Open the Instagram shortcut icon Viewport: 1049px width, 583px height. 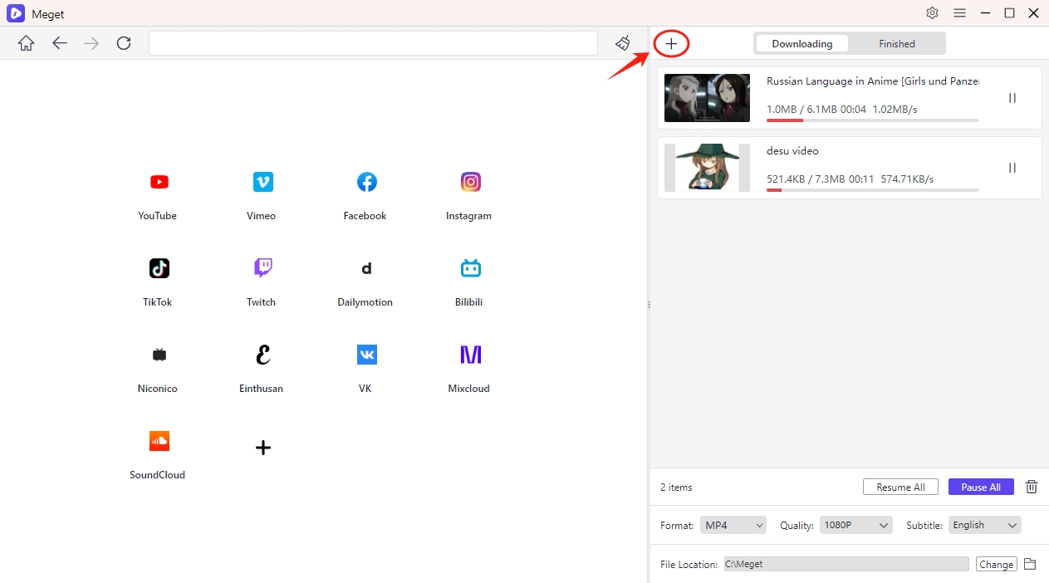point(470,182)
